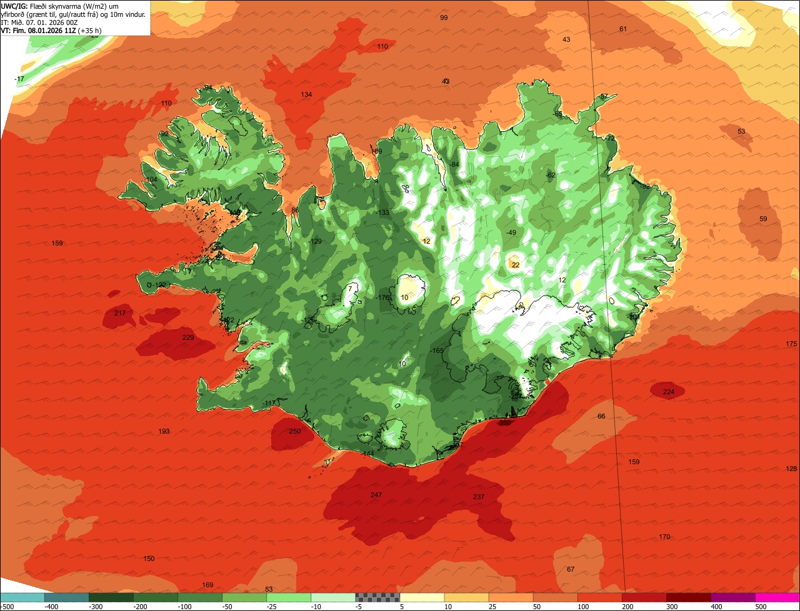Click the 50 to 100 orange legend swatch

point(555,597)
